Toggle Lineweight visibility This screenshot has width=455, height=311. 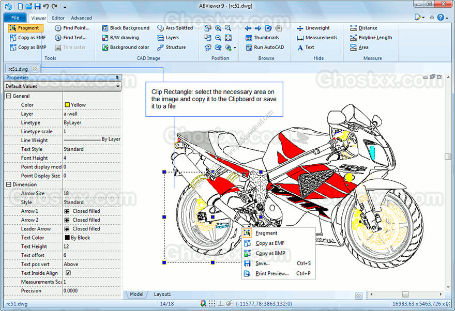313,28
